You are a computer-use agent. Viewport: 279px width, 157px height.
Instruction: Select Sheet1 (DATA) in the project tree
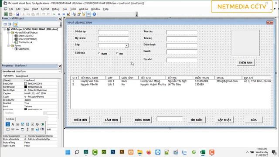pyautogui.click(x=26, y=36)
